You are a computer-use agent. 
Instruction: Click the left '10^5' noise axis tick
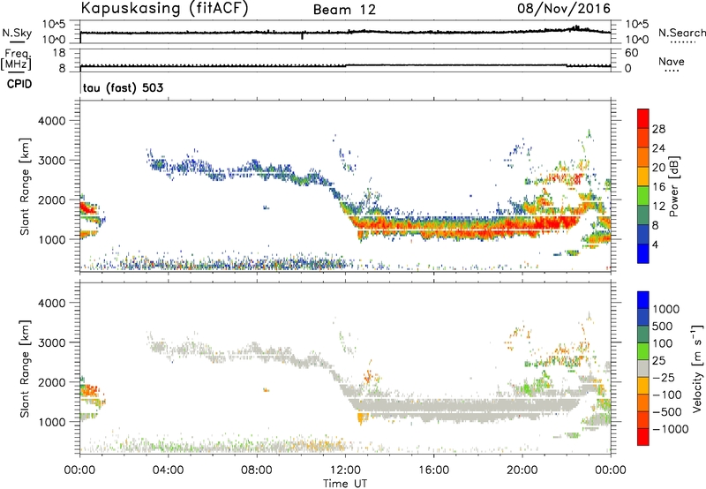[x=55, y=25]
